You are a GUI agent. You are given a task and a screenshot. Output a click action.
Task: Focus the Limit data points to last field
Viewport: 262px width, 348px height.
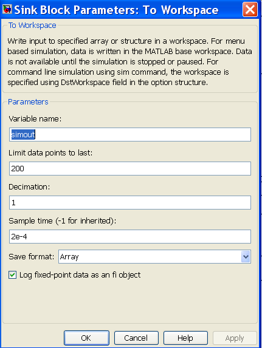click(130, 168)
